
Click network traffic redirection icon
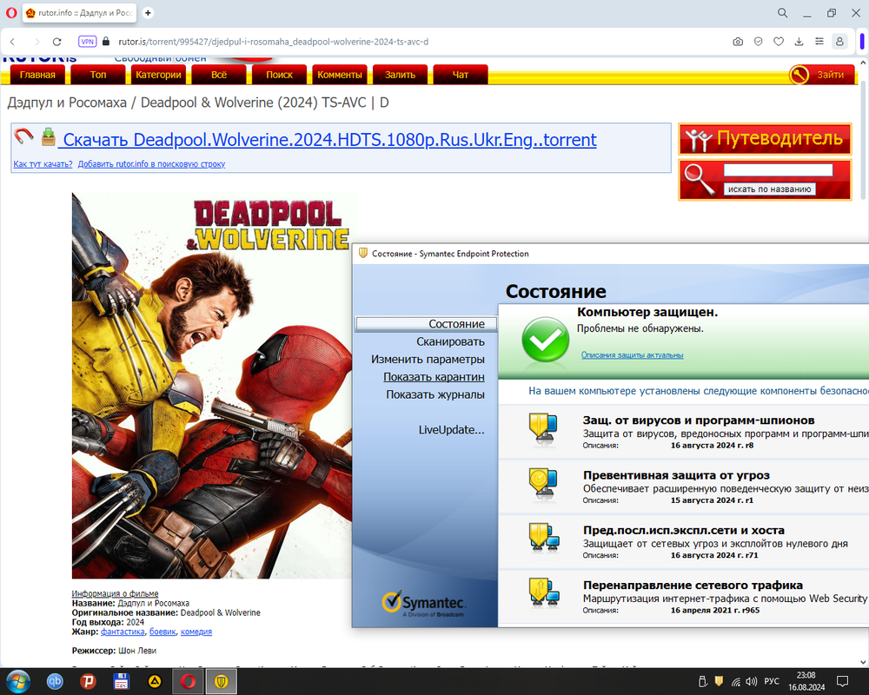544,593
